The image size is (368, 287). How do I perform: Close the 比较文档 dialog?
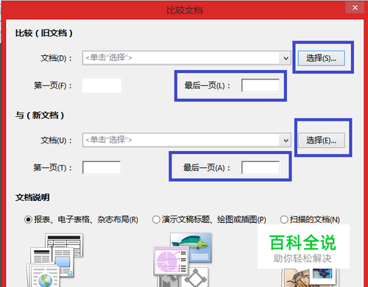[x=355, y=8]
